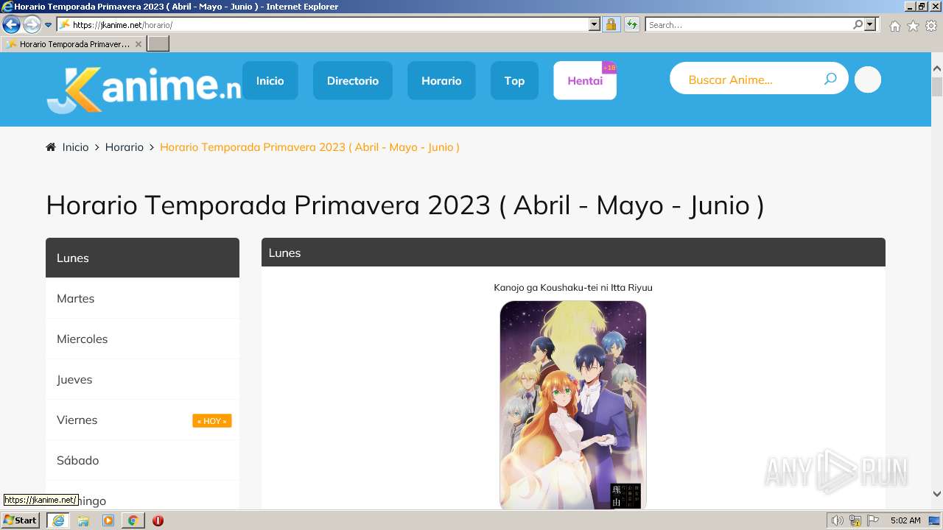The height and width of the screenshot is (530, 943).
Task: Open the Home icon in IE toolbar
Action: pyautogui.click(x=894, y=26)
